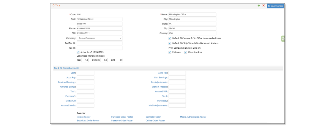Open the Insertion Order Footer link

(x=122, y=120)
